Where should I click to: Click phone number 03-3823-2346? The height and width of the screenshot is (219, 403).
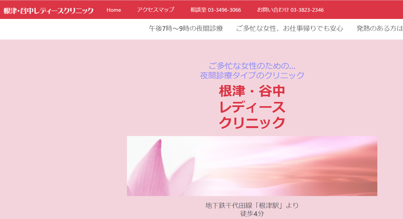pyautogui.click(x=307, y=10)
